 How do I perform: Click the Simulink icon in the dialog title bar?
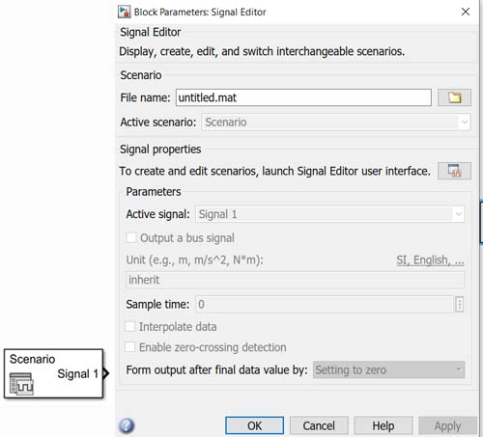124,12
